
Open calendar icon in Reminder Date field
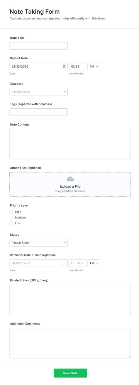point(64,263)
